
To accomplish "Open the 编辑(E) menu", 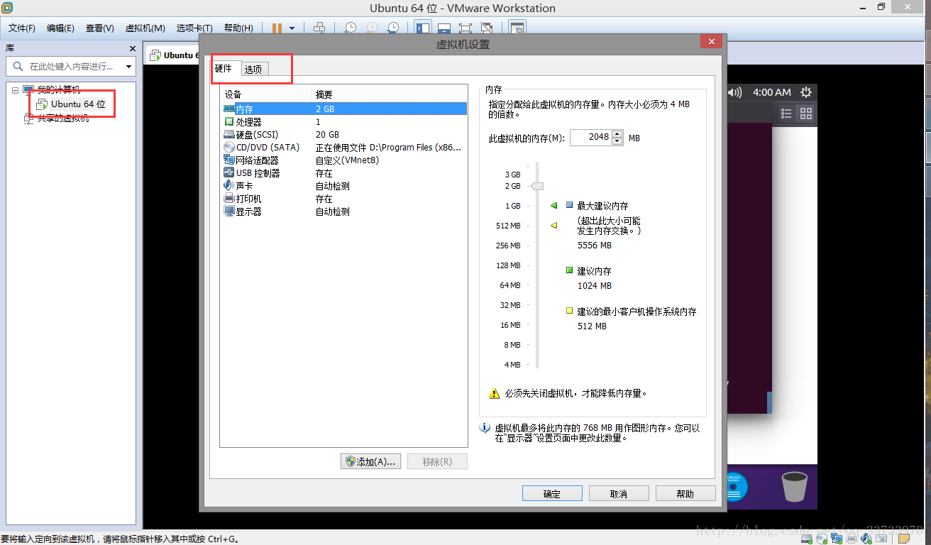I will point(60,28).
